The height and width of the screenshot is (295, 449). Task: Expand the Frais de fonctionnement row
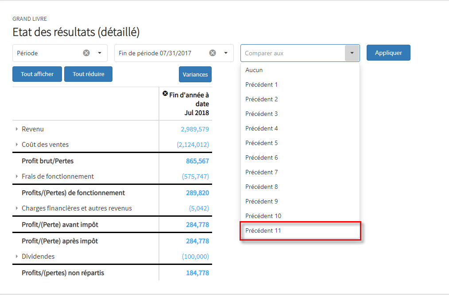tap(17, 176)
